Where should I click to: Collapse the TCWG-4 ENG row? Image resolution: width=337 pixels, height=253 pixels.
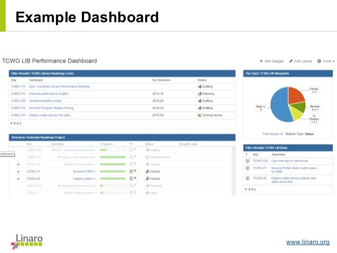(x=65, y=193)
